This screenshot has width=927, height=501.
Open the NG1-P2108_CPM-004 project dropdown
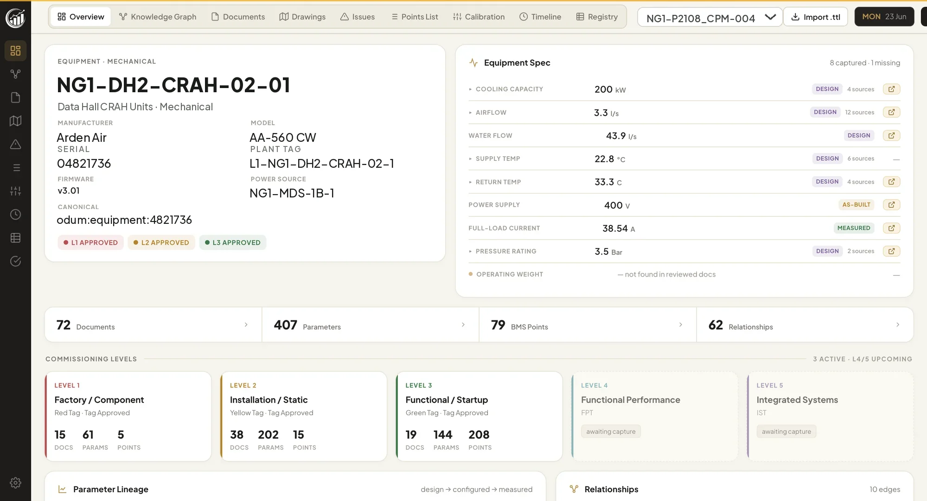click(x=710, y=17)
